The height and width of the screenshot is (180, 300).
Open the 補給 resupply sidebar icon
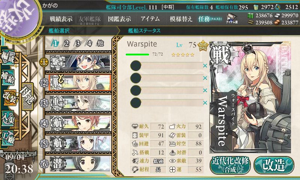pos(8,78)
